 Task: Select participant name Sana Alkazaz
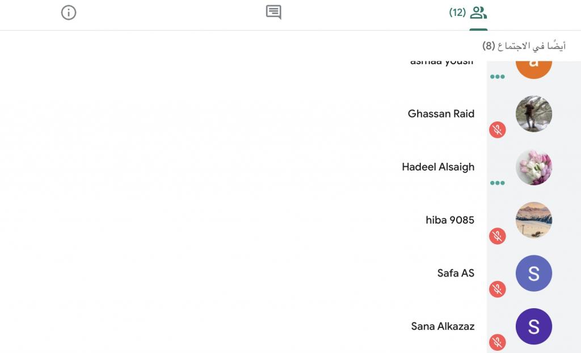tap(442, 326)
